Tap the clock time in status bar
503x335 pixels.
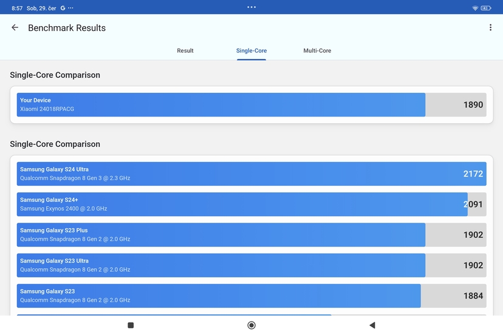(x=17, y=8)
